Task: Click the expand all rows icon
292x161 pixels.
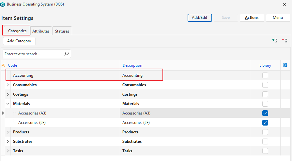Action: click(x=275, y=41)
